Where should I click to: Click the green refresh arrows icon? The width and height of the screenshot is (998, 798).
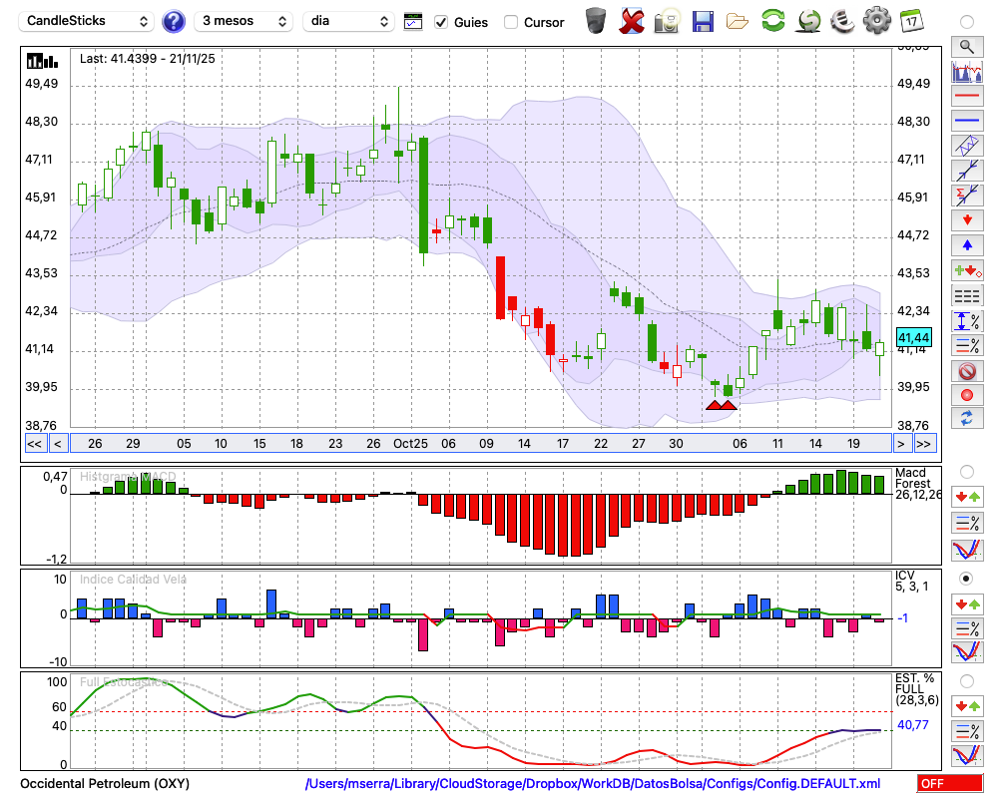click(x=772, y=21)
